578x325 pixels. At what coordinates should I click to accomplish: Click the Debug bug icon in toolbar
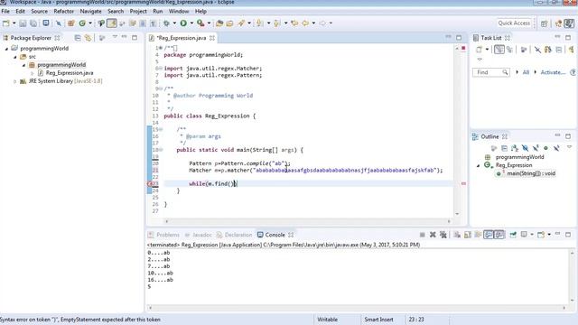pos(166,23)
